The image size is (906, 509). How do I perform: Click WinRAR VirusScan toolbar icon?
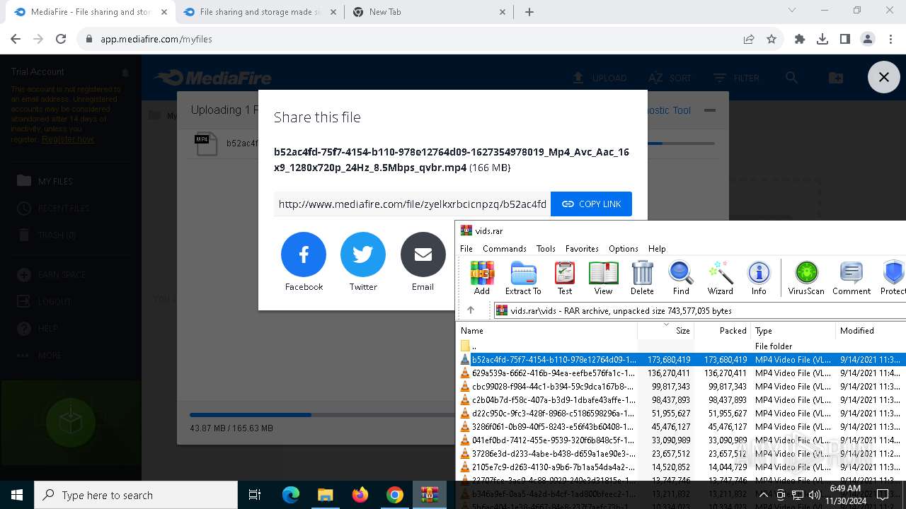(x=806, y=278)
